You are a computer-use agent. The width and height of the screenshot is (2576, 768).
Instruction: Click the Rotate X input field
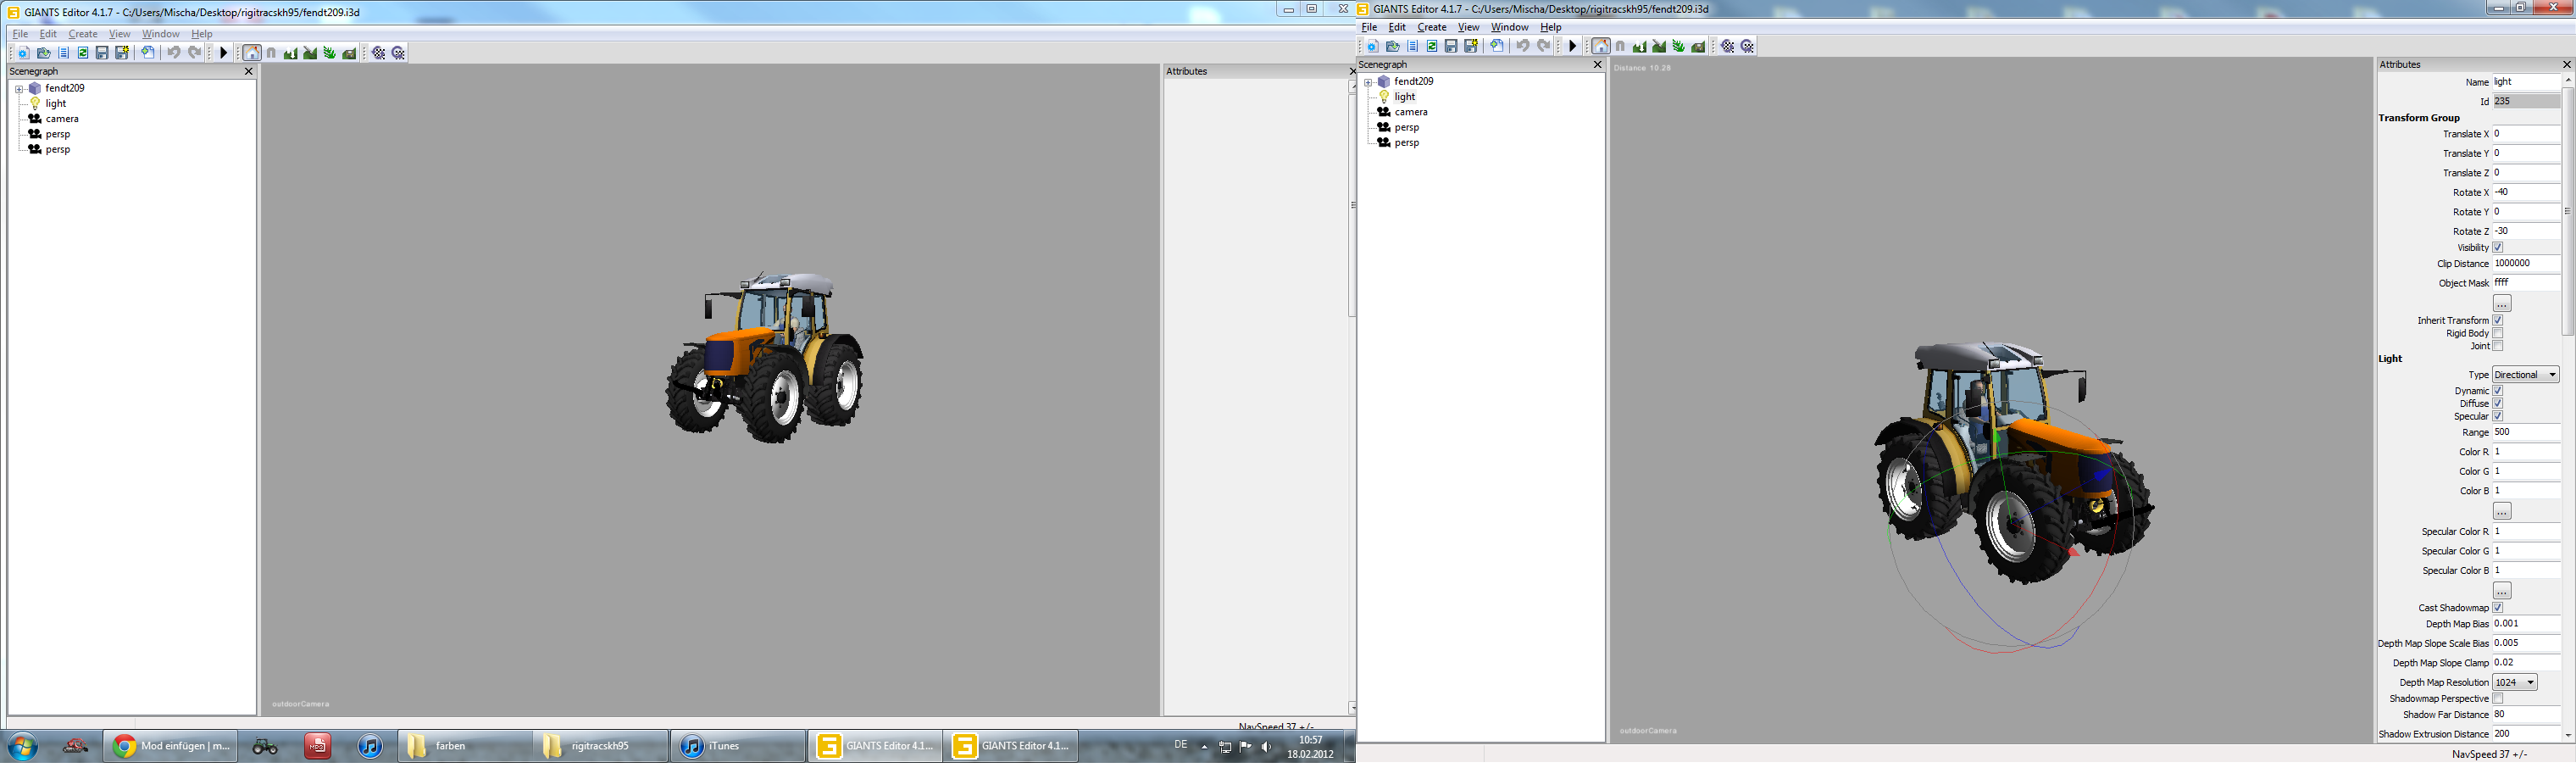tap(2525, 192)
